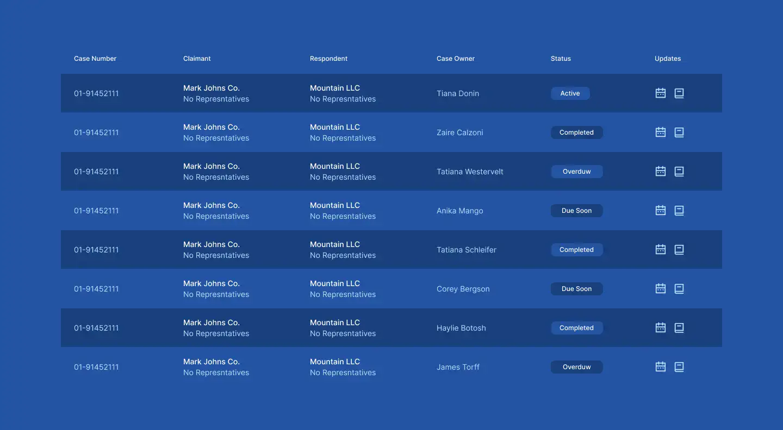This screenshot has width=783, height=430.
Task: Click the Updates column header
Action: coord(668,59)
